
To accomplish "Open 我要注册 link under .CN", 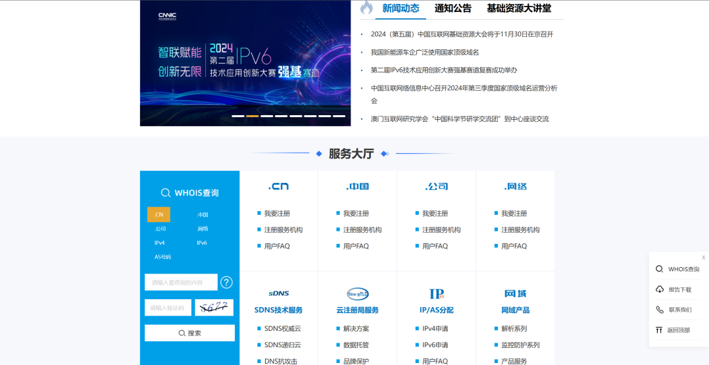I will tap(277, 214).
